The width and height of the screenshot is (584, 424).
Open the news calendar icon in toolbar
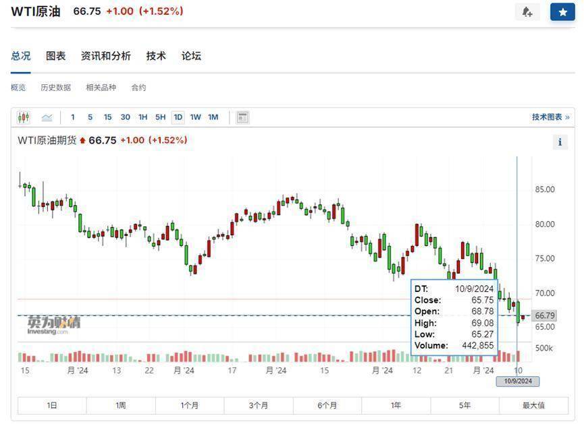pyautogui.click(x=242, y=117)
